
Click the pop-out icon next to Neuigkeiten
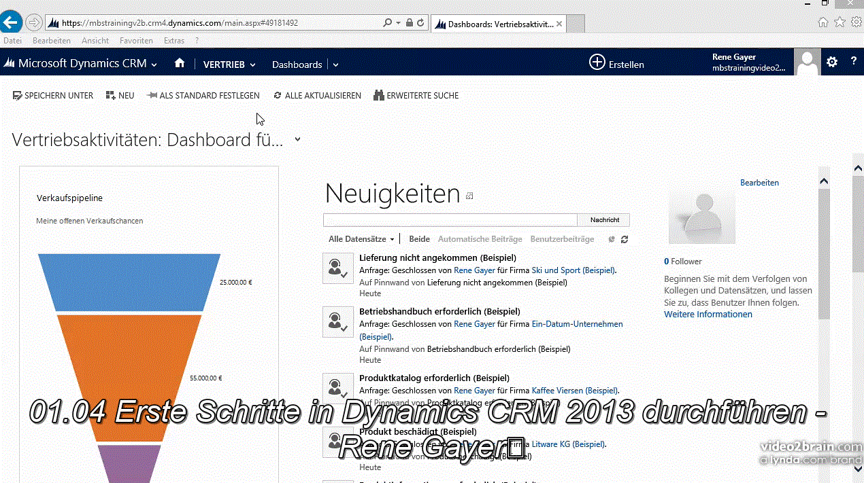469,196
